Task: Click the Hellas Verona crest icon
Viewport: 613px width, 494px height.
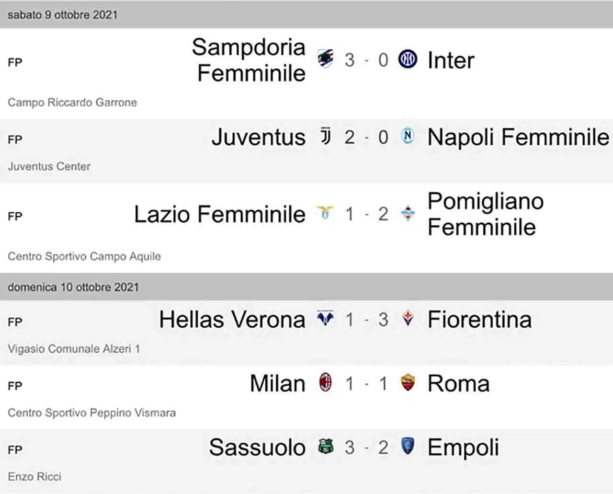Action: [326, 319]
